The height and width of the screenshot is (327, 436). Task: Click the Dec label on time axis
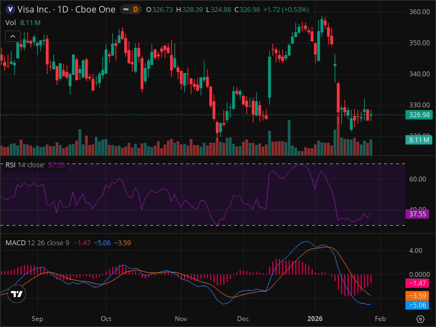click(243, 319)
